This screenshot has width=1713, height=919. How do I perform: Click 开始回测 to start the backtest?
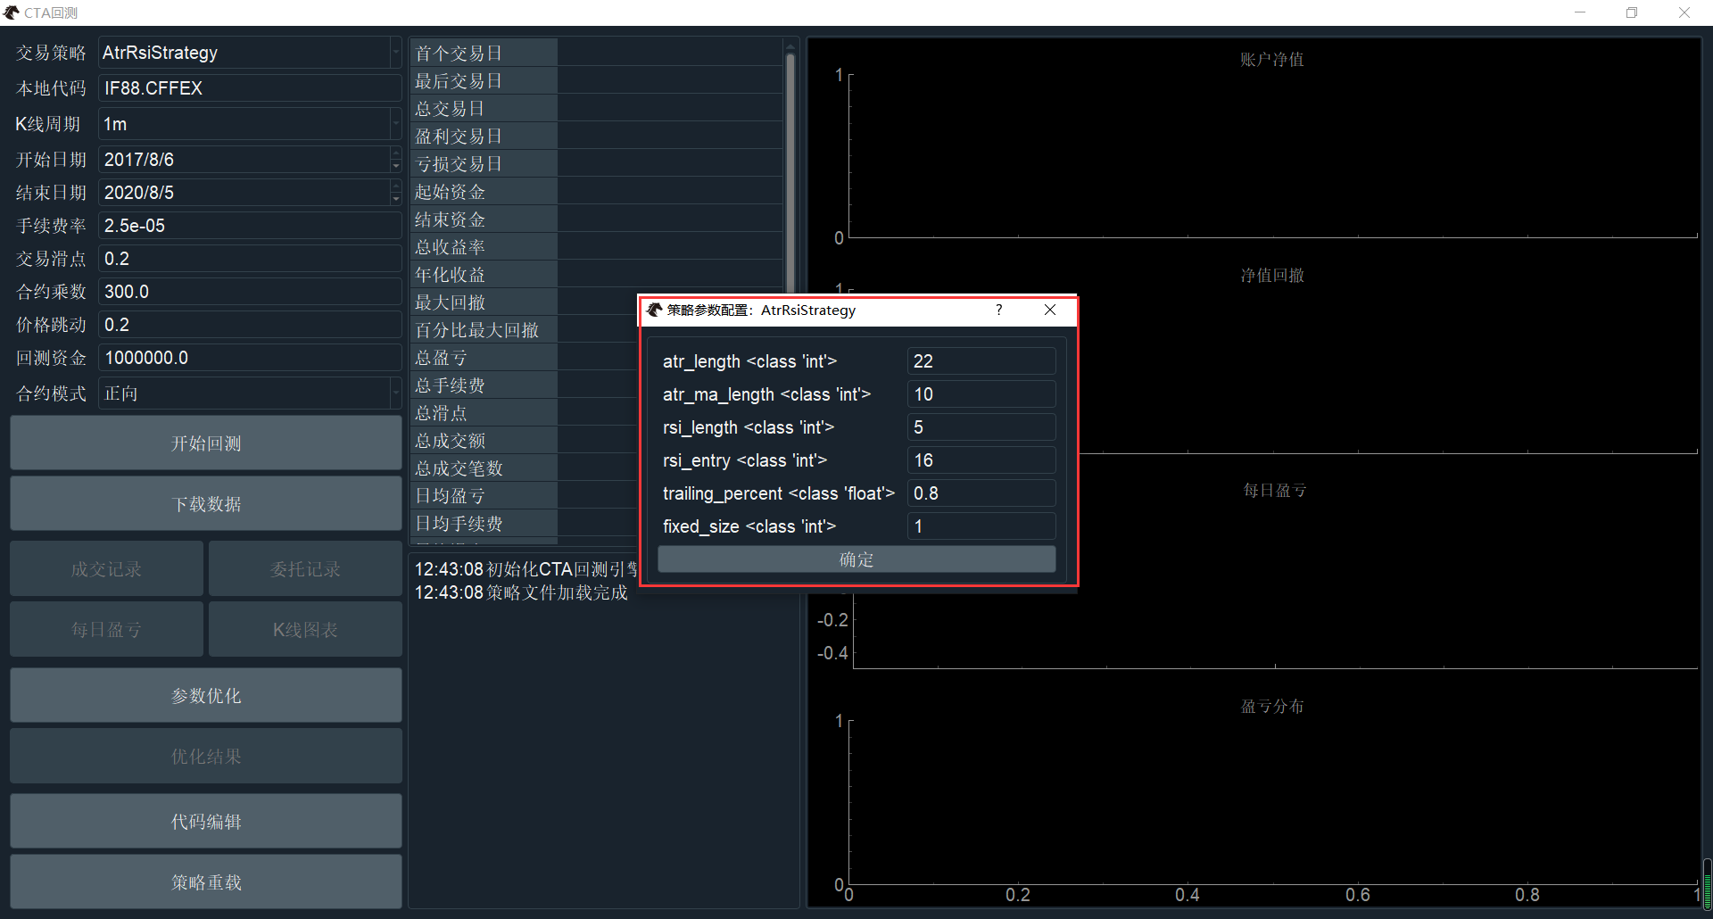205,443
